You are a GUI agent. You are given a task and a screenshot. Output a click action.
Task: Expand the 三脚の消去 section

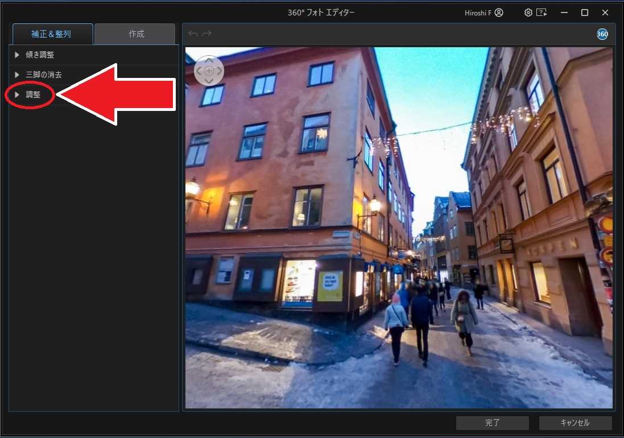(44, 75)
